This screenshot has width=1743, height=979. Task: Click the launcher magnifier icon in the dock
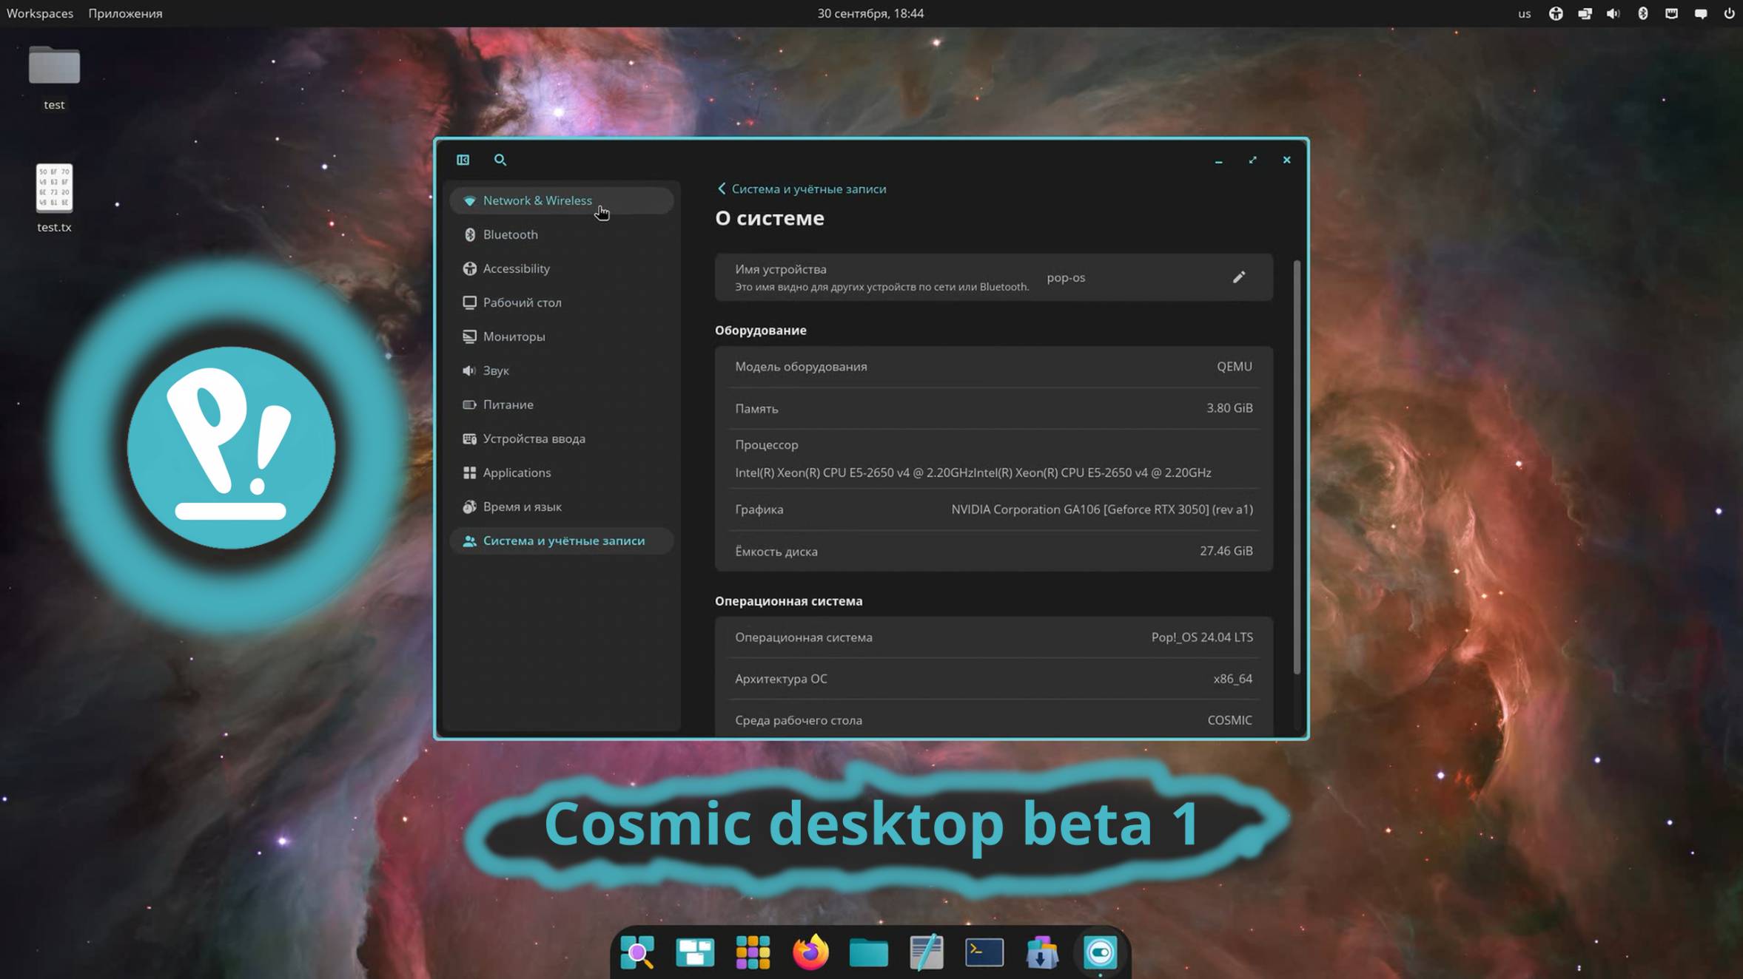click(x=638, y=952)
